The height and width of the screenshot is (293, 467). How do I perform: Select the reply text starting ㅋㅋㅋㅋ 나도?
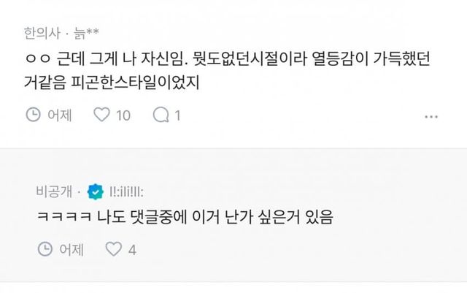tap(182, 217)
